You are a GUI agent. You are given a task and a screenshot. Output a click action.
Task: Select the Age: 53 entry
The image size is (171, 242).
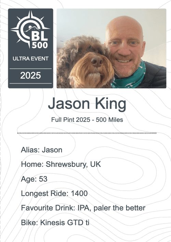pos(34,179)
